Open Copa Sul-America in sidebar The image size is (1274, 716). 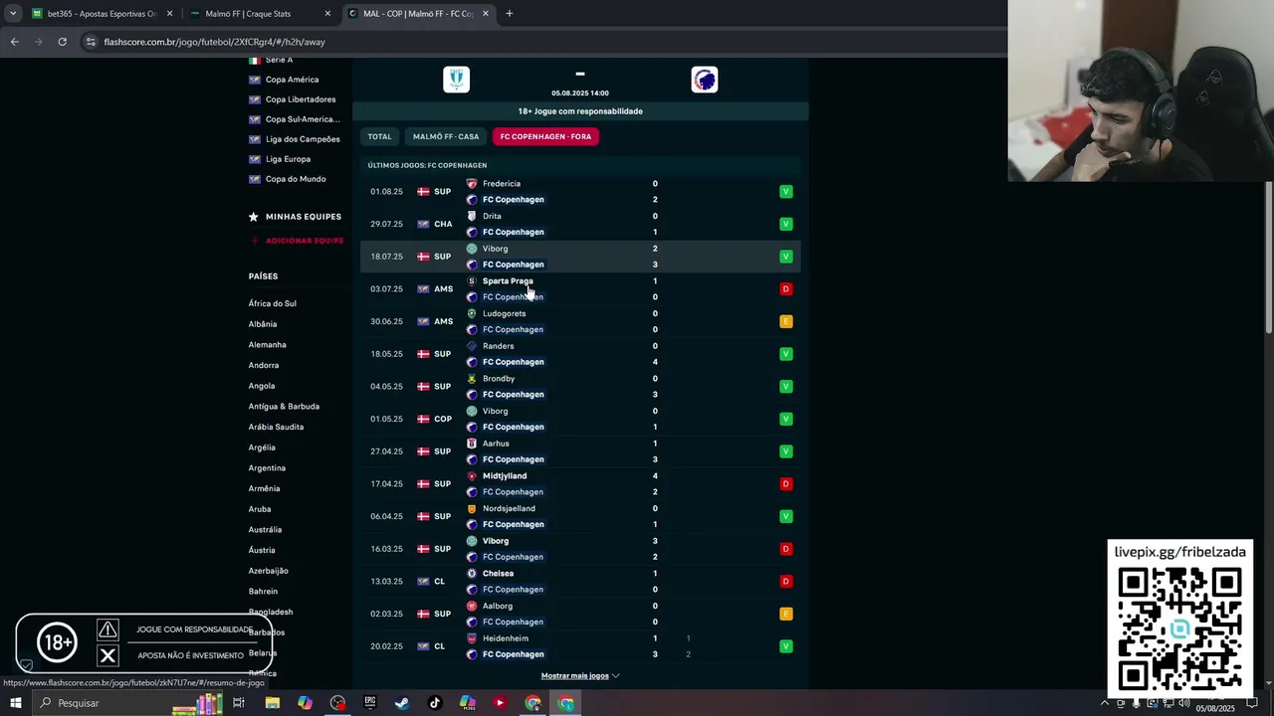tap(303, 119)
